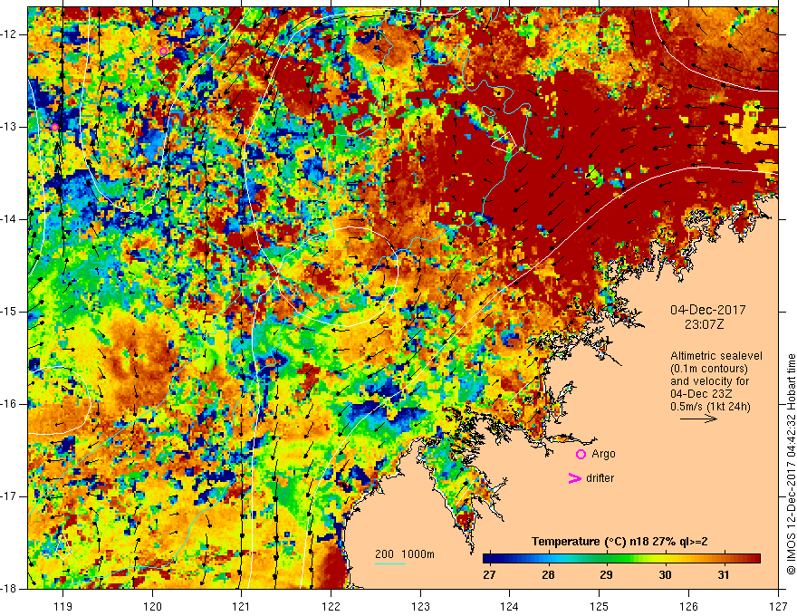Click the '200 1000m' depth label

(x=405, y=554)
